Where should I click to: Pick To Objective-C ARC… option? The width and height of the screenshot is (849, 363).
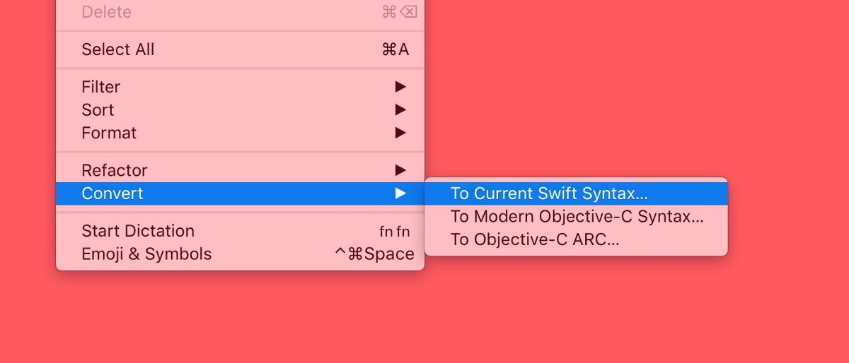(x=535, y=239)
